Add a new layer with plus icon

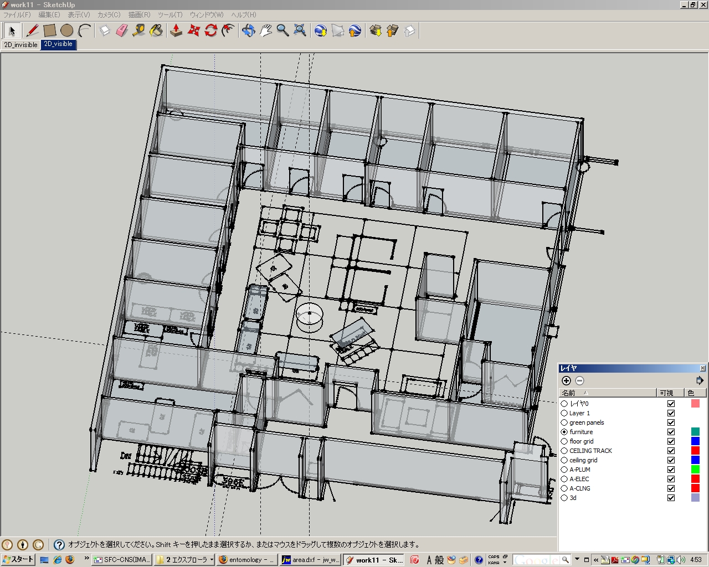pos(566,380)
